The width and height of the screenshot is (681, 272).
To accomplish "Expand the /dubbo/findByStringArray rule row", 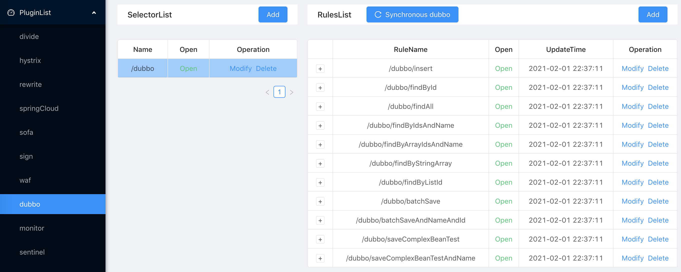I will (x=320, y=163).
